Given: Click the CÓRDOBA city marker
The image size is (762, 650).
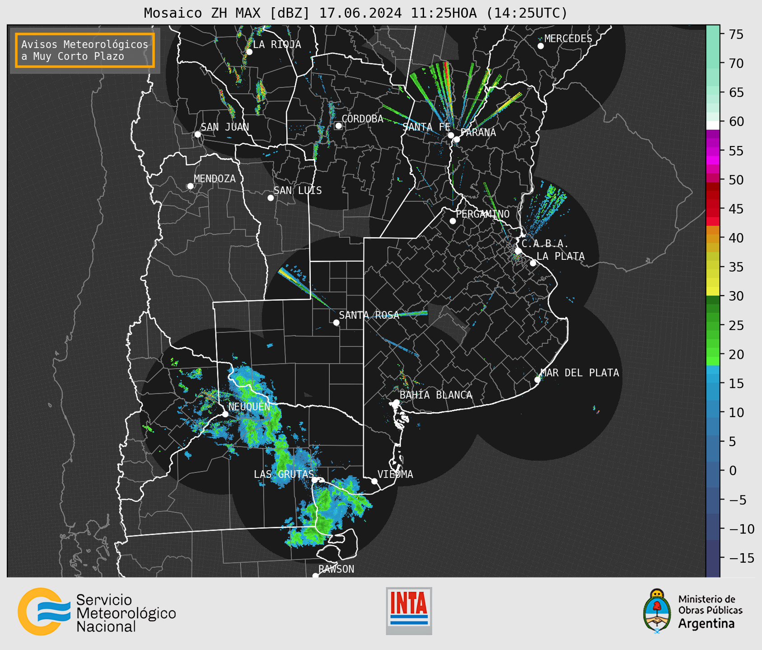Looking at the screenshot, I should tap(338, 126).
